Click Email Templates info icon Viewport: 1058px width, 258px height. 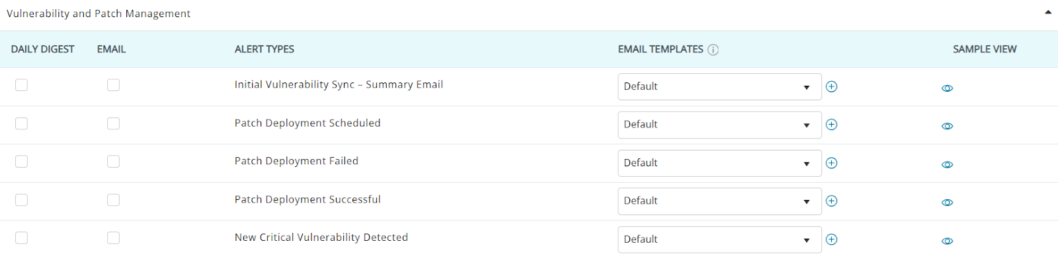713,49
